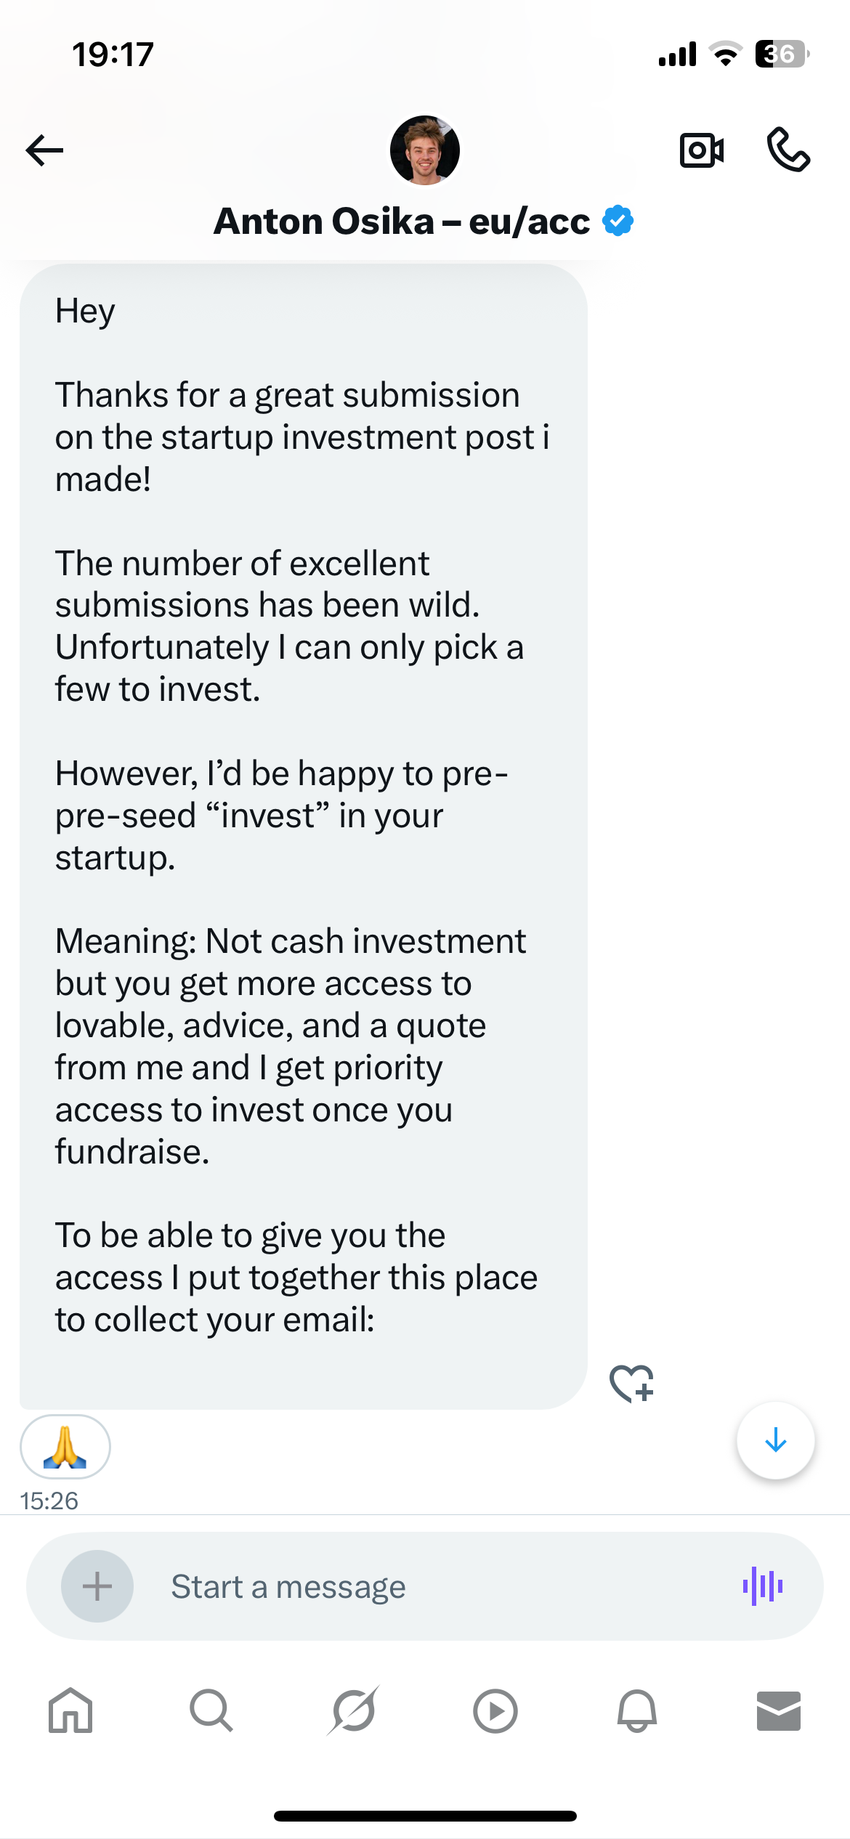Viewport: 850px width, 1839px height.
Task: Tap the praying hands reaction
Action: (x=65, y=1447)
